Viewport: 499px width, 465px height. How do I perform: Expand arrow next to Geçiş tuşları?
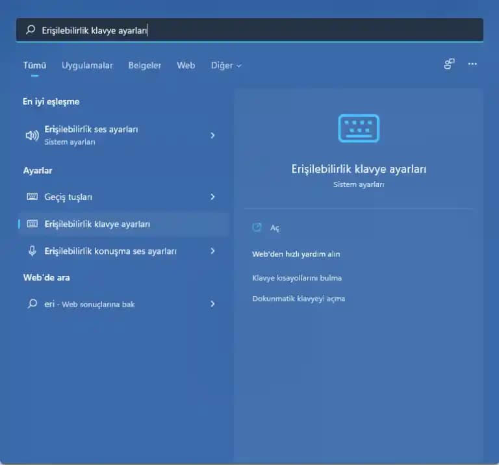coord(212,197)
